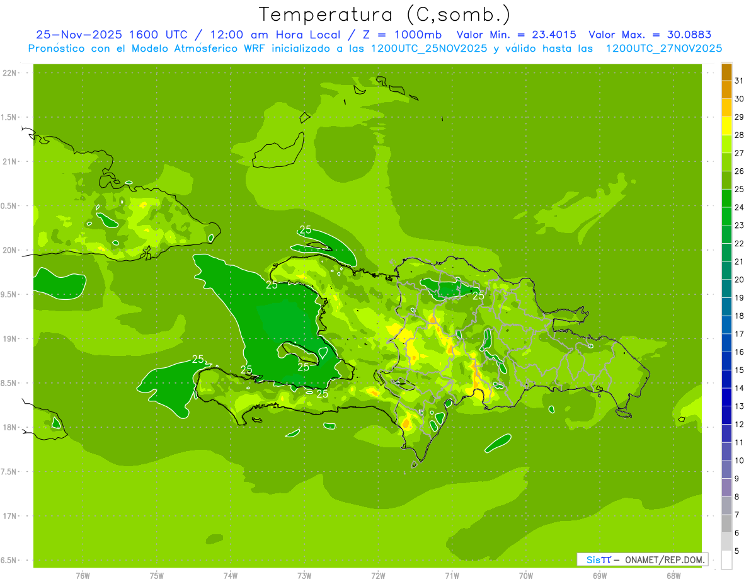Click the 17N latitude label
Image resolution: width=756 pixels, height=584 pixels.
click(10, 516)
